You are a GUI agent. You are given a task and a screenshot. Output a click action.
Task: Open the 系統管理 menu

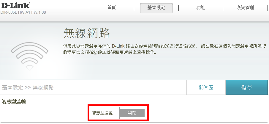click(245, 8)
